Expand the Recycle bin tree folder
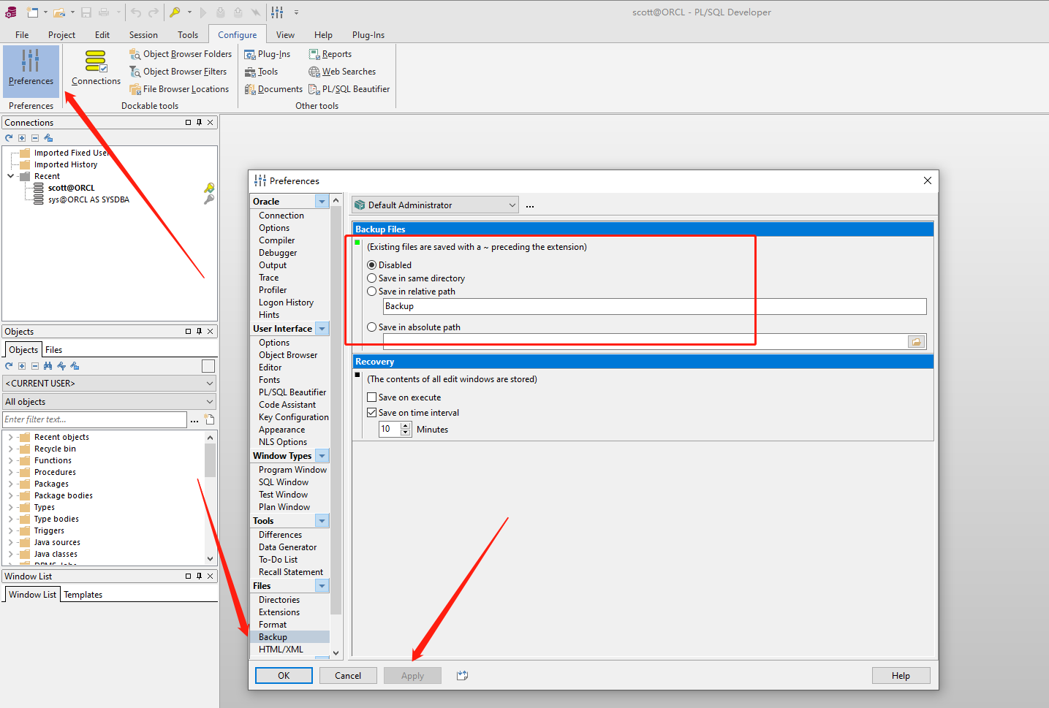The image size is (1049, 708). tap(10, 449)
